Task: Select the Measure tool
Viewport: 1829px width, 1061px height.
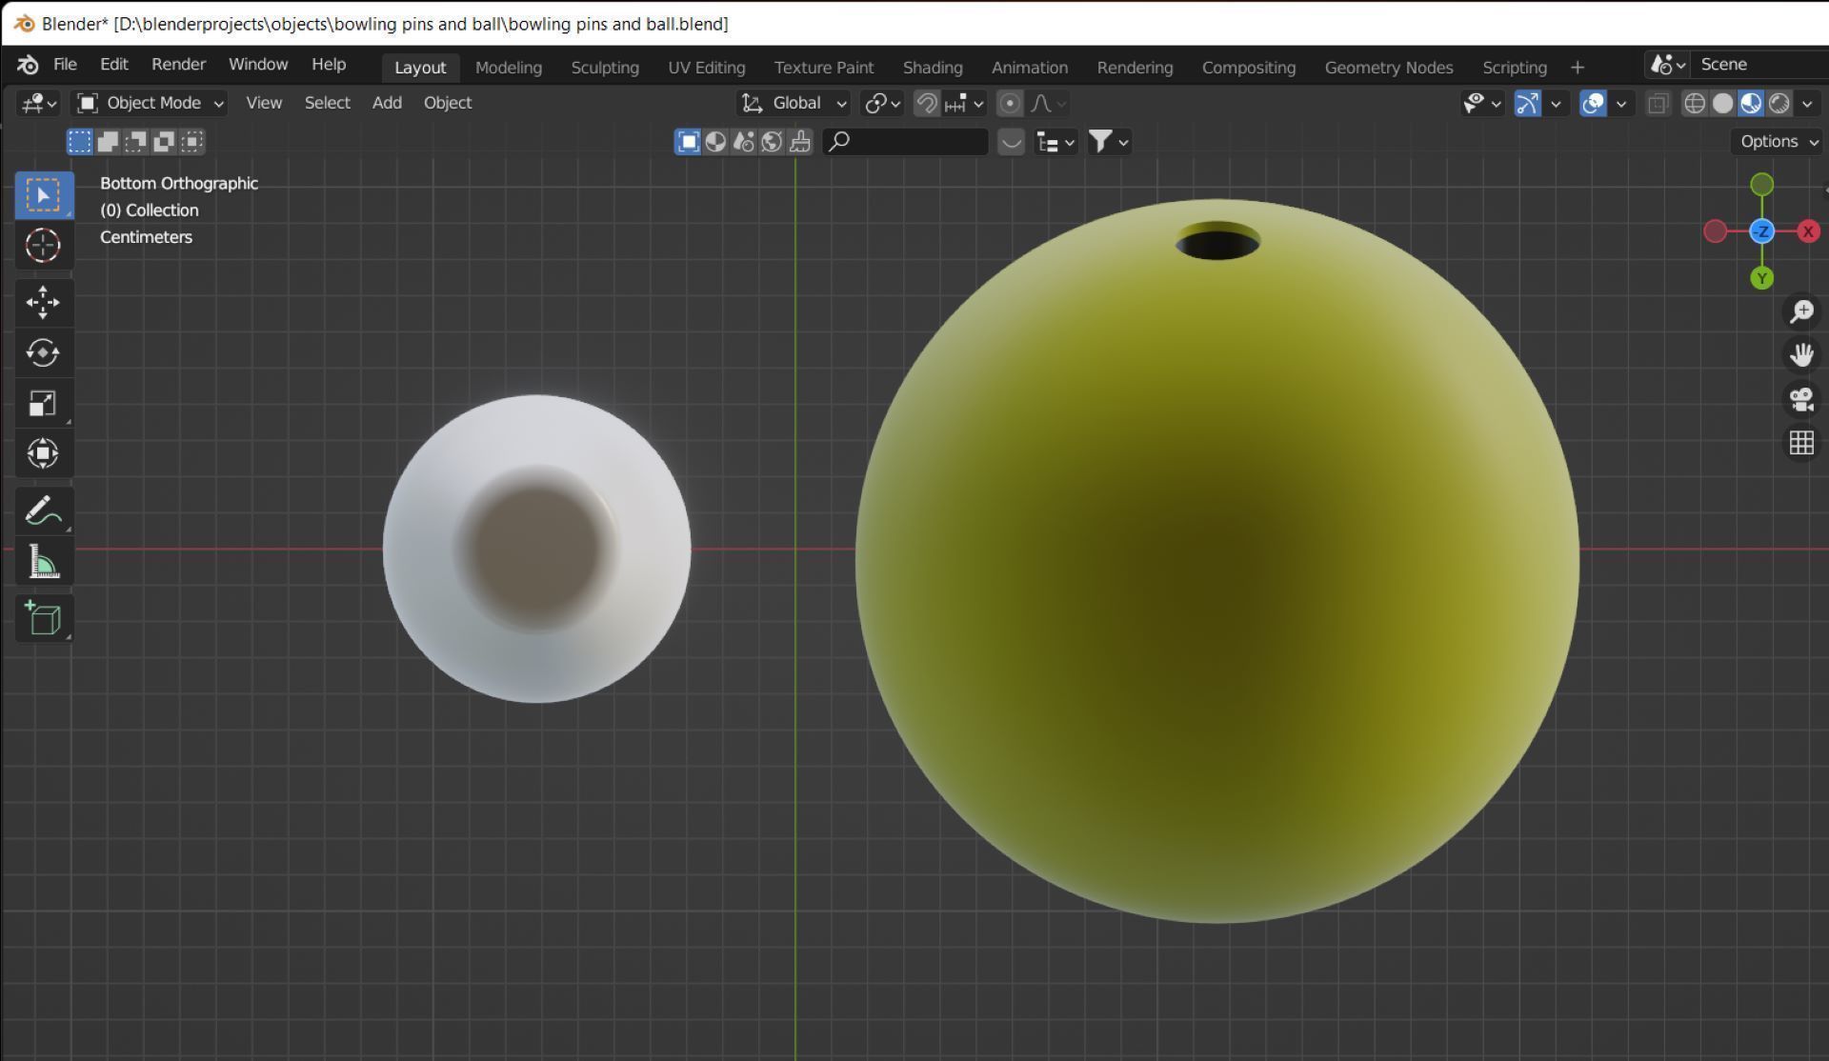Action: 43,562
